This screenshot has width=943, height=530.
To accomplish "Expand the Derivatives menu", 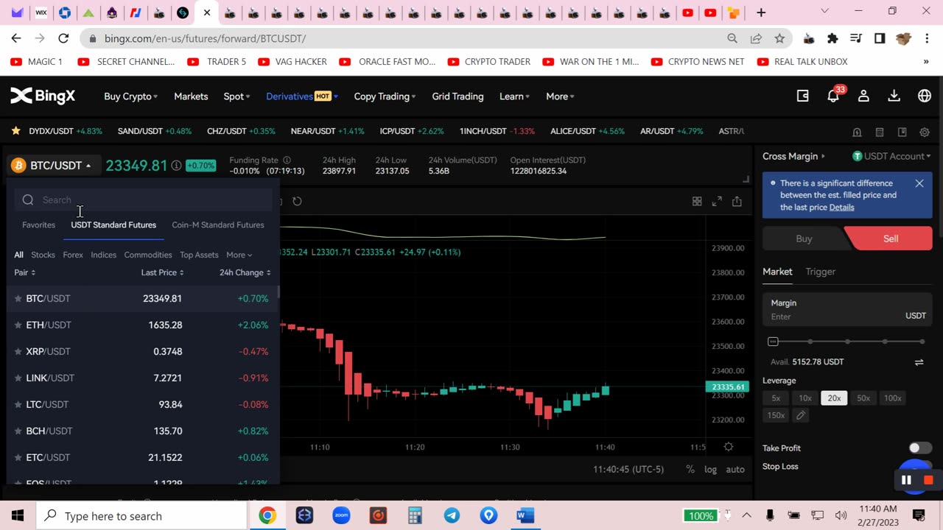I will [302, 96].
